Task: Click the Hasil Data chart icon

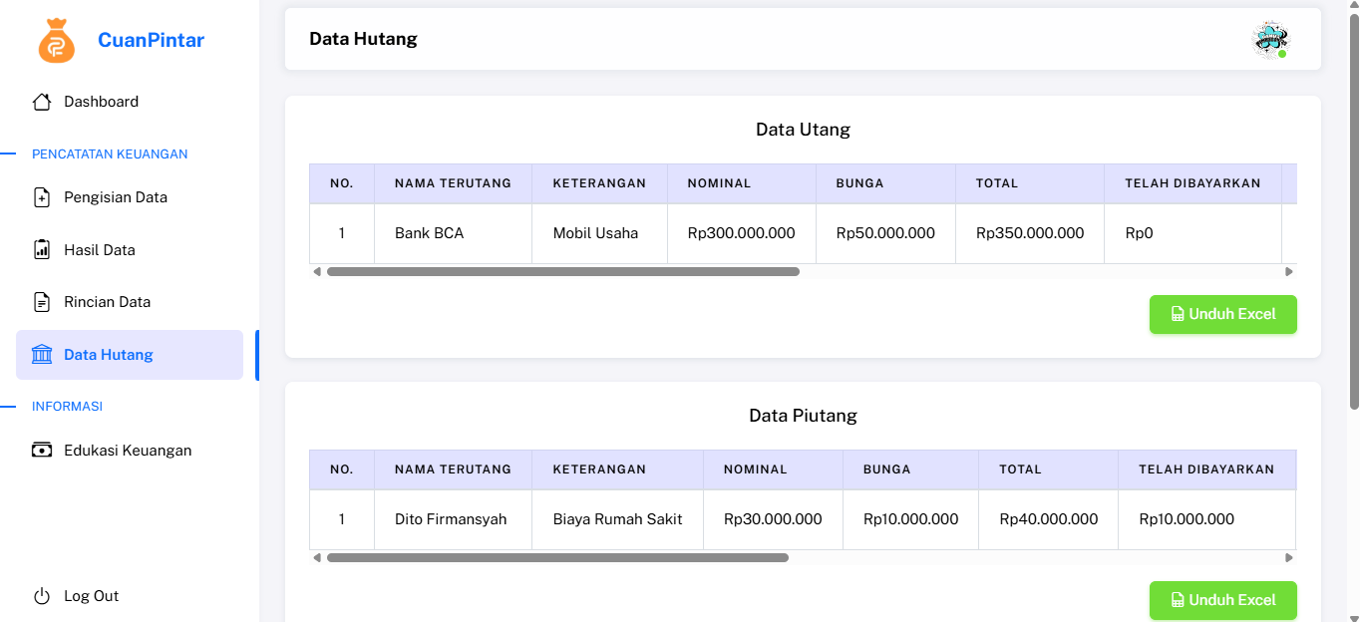Action: [x=42, y=249]
